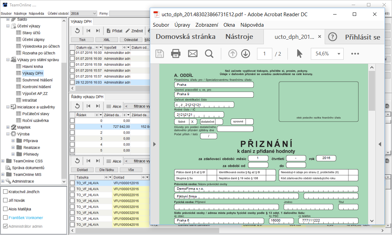Open the Acrobat help question mark icon

coord(332,37)
